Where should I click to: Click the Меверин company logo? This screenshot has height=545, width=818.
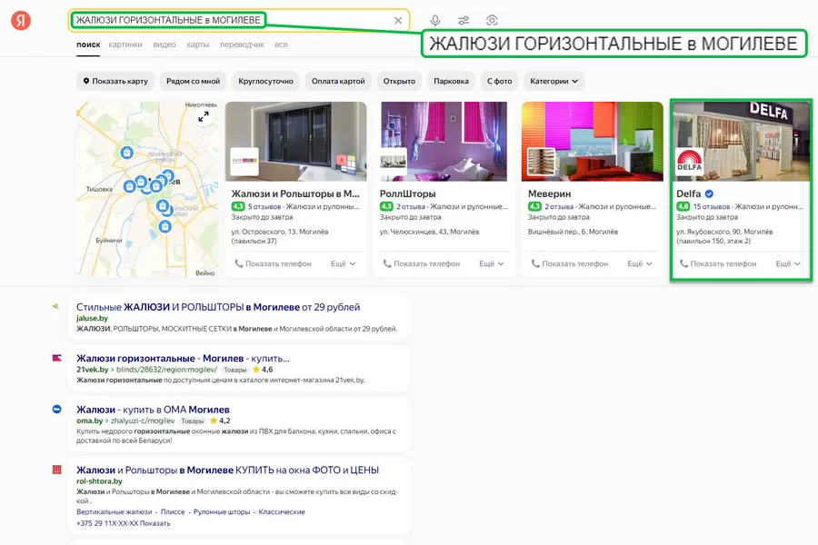point(542,162)
